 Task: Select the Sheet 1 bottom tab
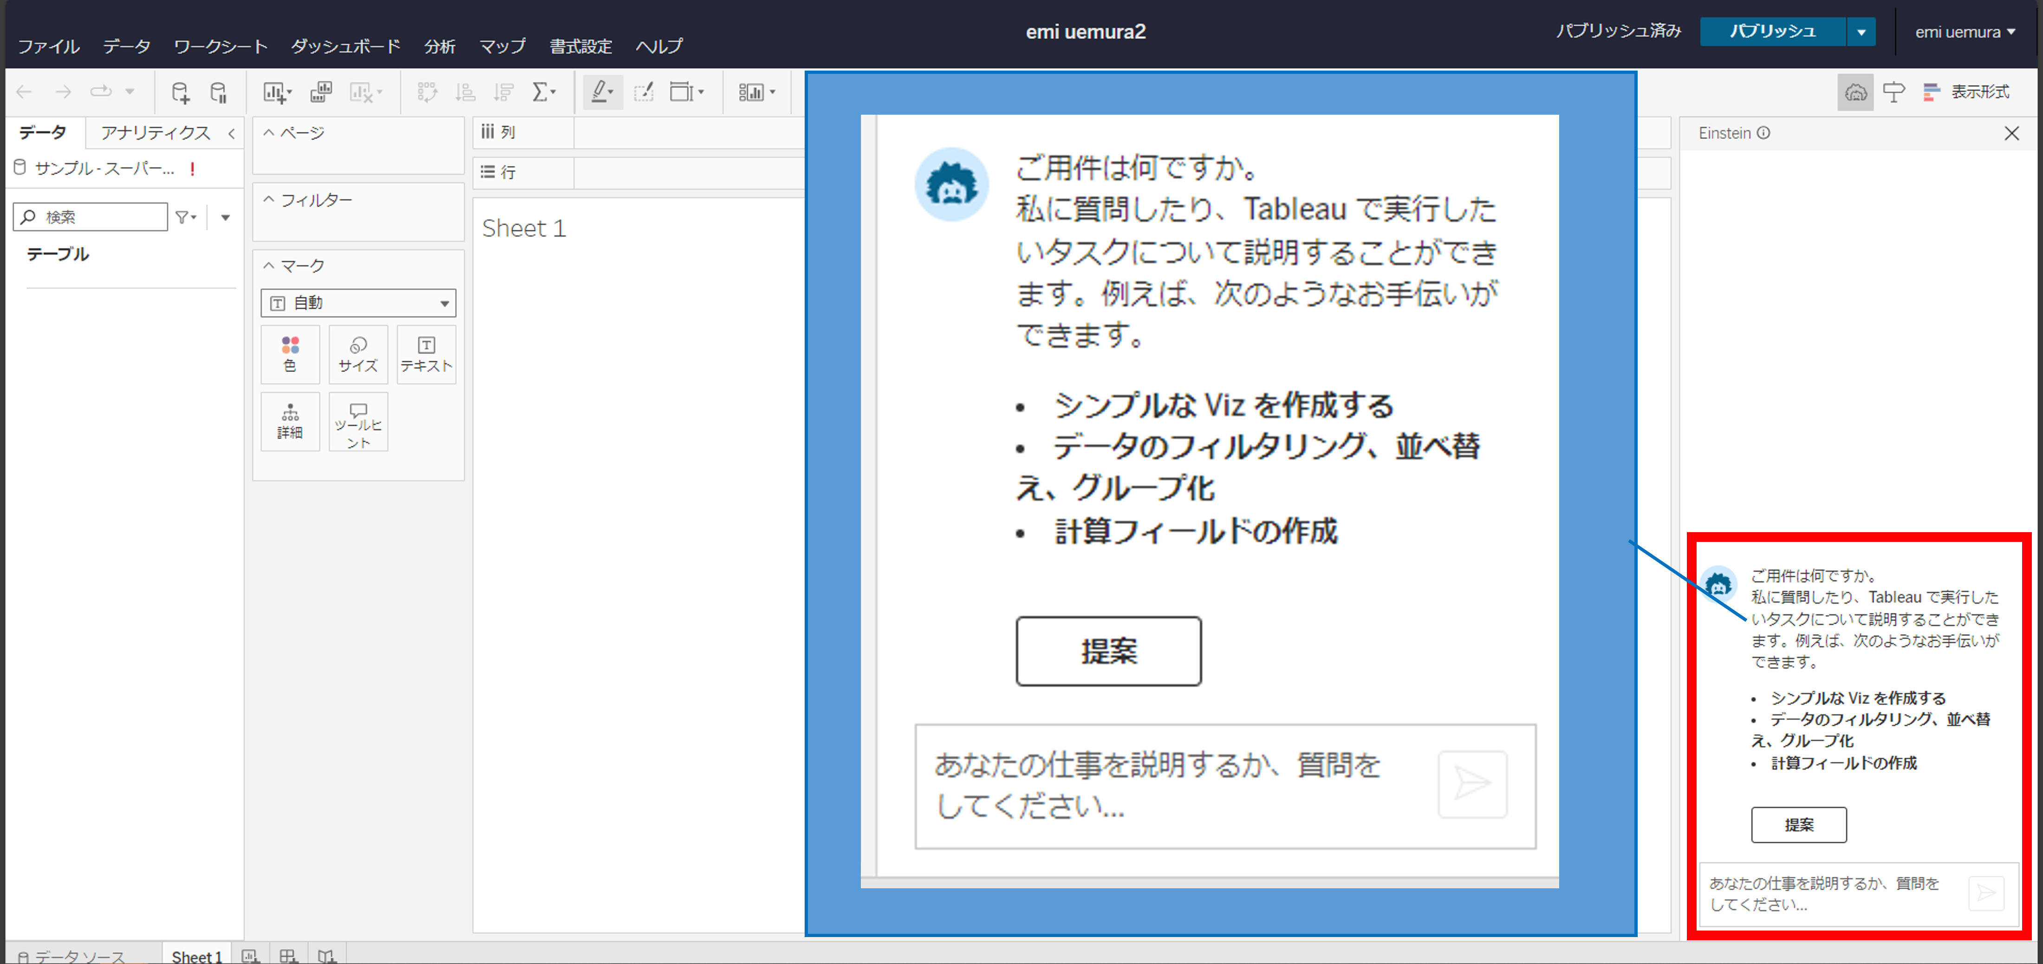click(x=197, y=955)
